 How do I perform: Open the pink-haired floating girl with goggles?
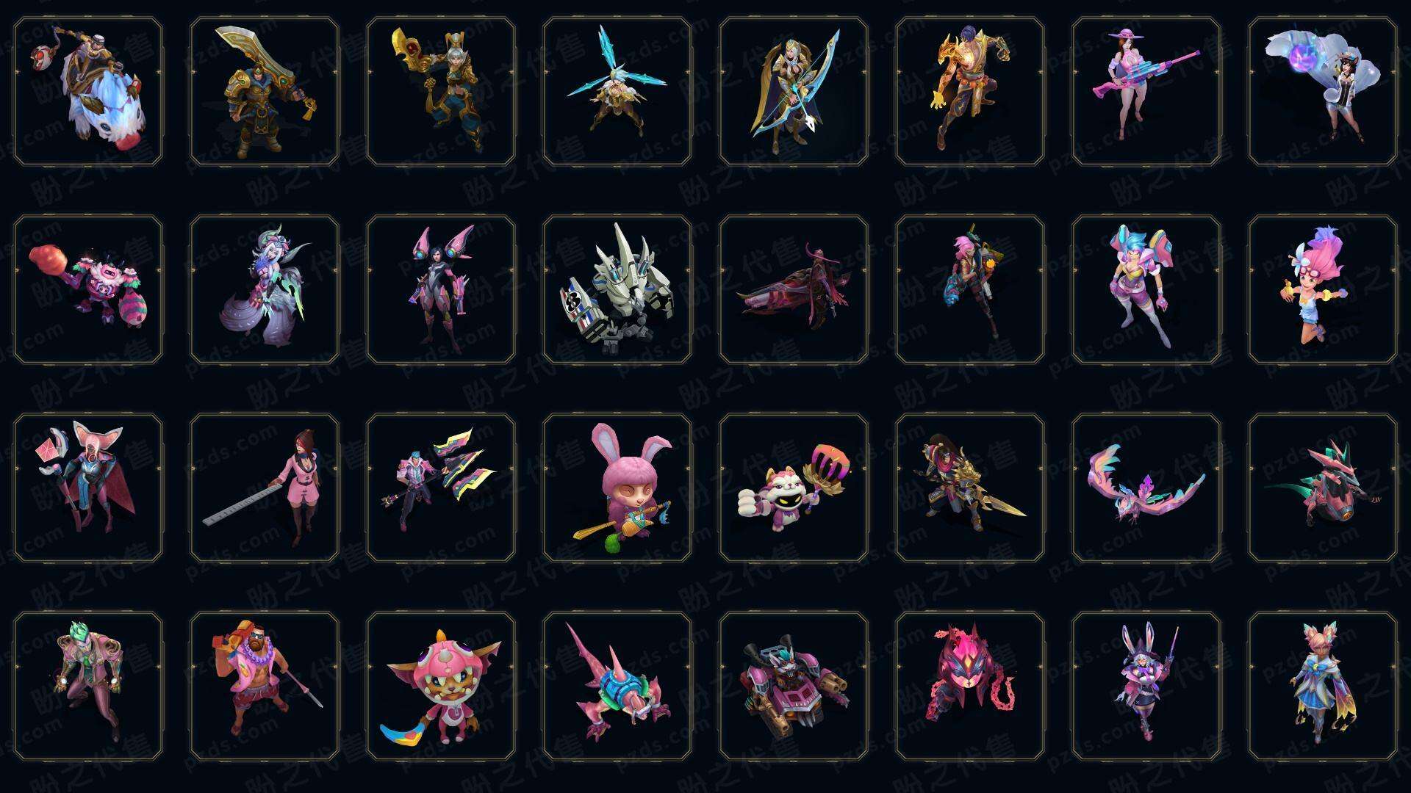1323,289
